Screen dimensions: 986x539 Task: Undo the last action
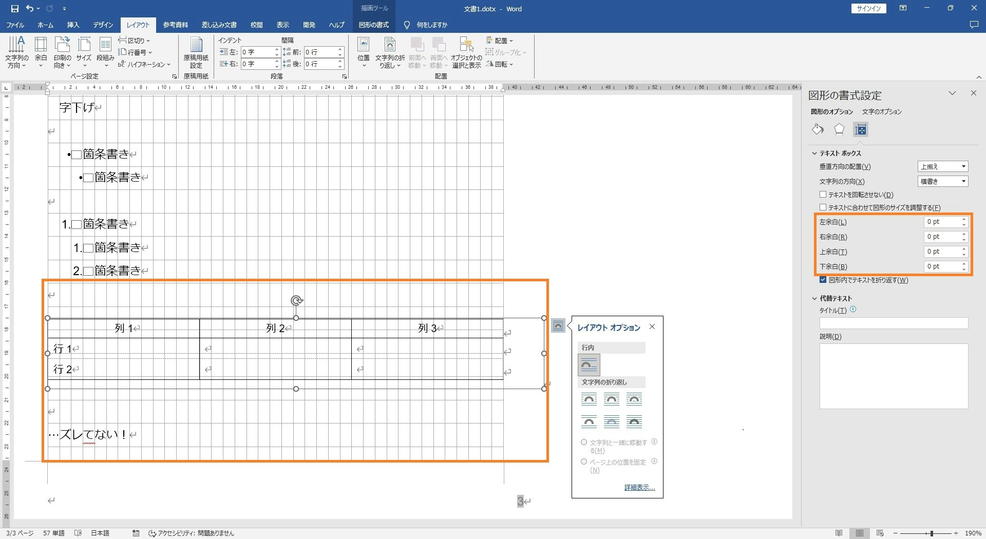tap(30, 9)
